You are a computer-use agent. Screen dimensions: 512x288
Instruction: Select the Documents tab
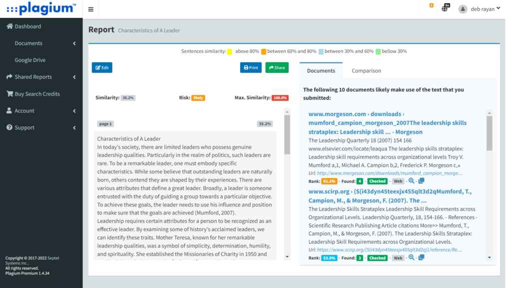320,71
